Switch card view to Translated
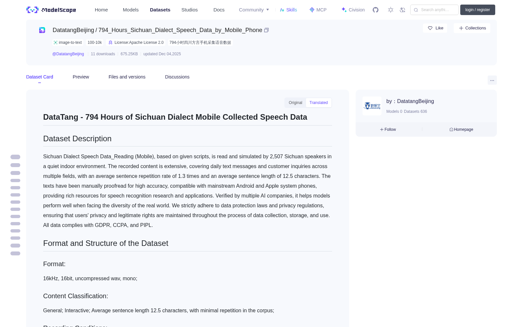This screenshot has width=523, height=327. tap(319, 103)
